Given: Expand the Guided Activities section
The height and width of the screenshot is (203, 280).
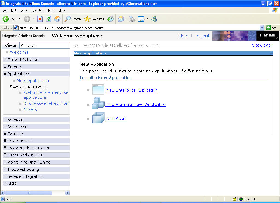Looking at the screenshot, I should point(5,59).
